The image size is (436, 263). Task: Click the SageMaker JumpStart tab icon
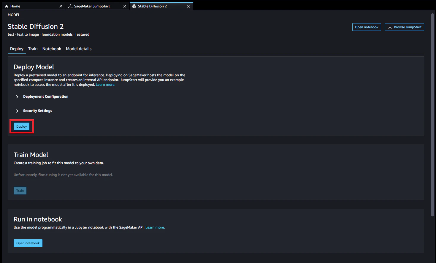point(70,6)
